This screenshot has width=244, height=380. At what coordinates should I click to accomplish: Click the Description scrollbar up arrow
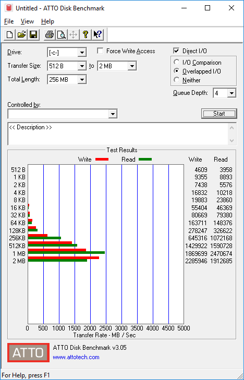tap(231, 128)
